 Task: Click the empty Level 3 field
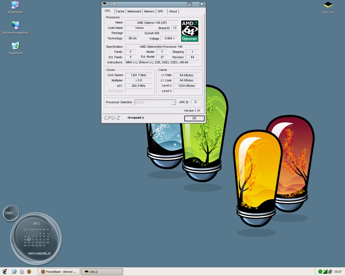click(187, 91)
